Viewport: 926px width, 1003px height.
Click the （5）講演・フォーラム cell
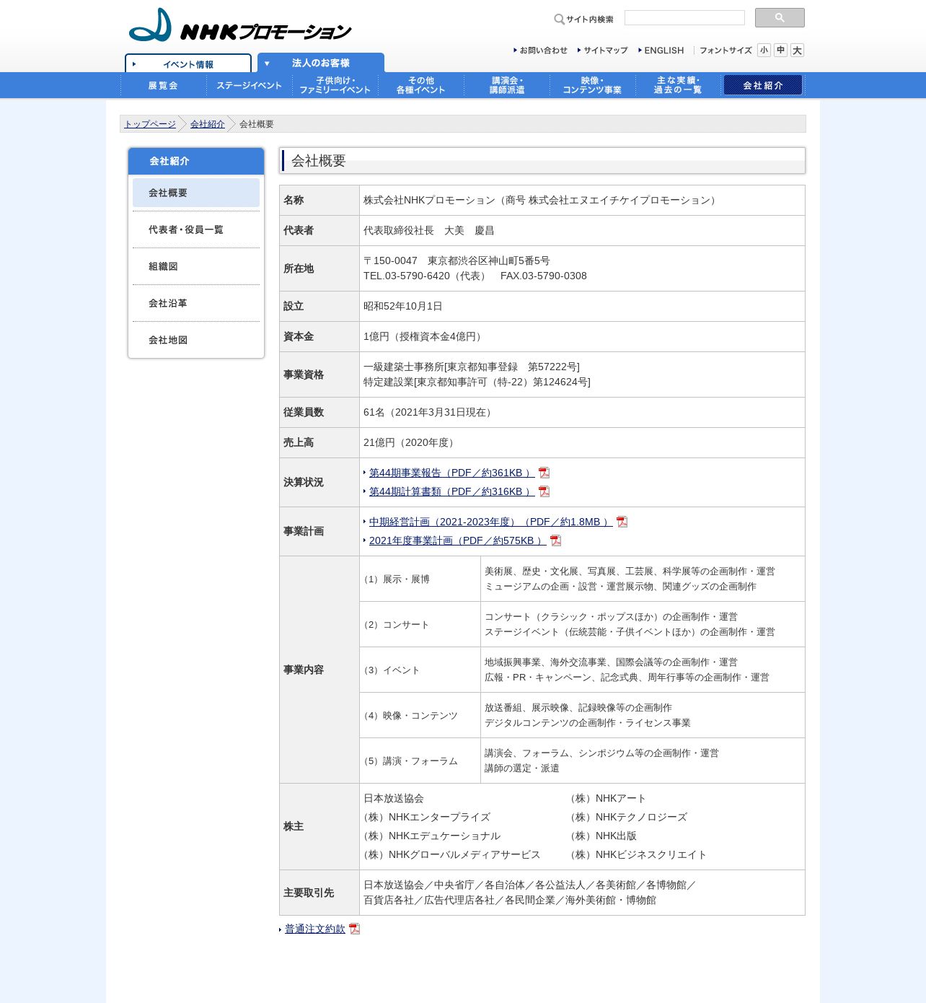coord(420,761)
